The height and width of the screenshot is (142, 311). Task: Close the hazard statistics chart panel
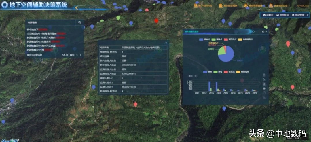click(x=266, y=31)
